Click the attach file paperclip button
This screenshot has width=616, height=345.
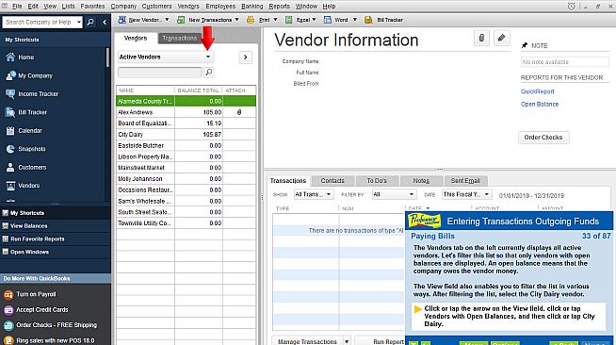[481, 38]
